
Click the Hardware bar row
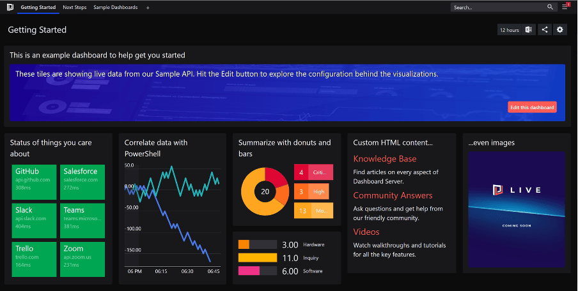click(281, 244)
